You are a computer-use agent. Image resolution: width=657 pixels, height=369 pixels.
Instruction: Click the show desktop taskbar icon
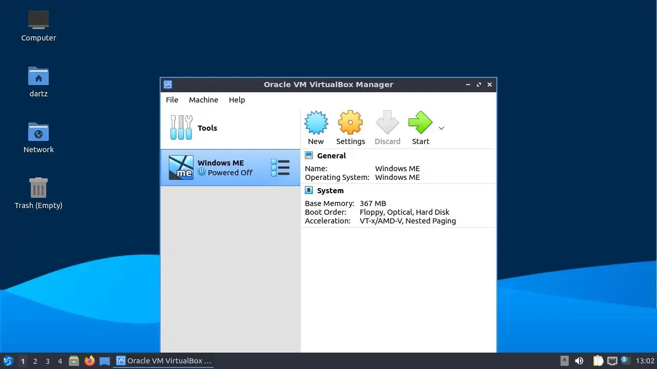(x=105, y=361)
